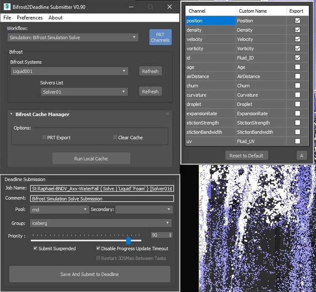
Task: Open the Solvers List Solver01 dropdown
Action: pos(84,92)
